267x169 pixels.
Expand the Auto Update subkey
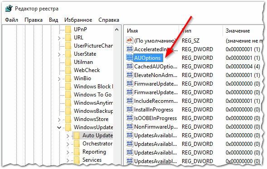(68, 136)
